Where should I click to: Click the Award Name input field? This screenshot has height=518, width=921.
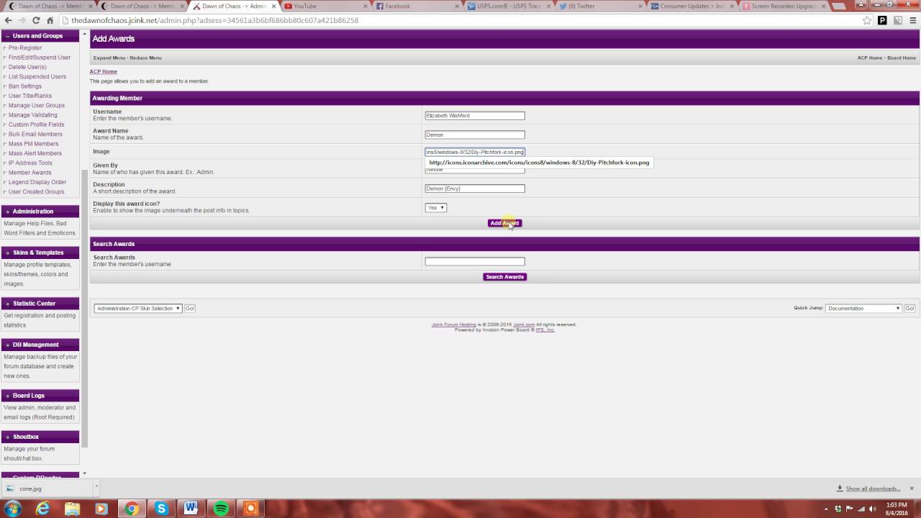475,135
